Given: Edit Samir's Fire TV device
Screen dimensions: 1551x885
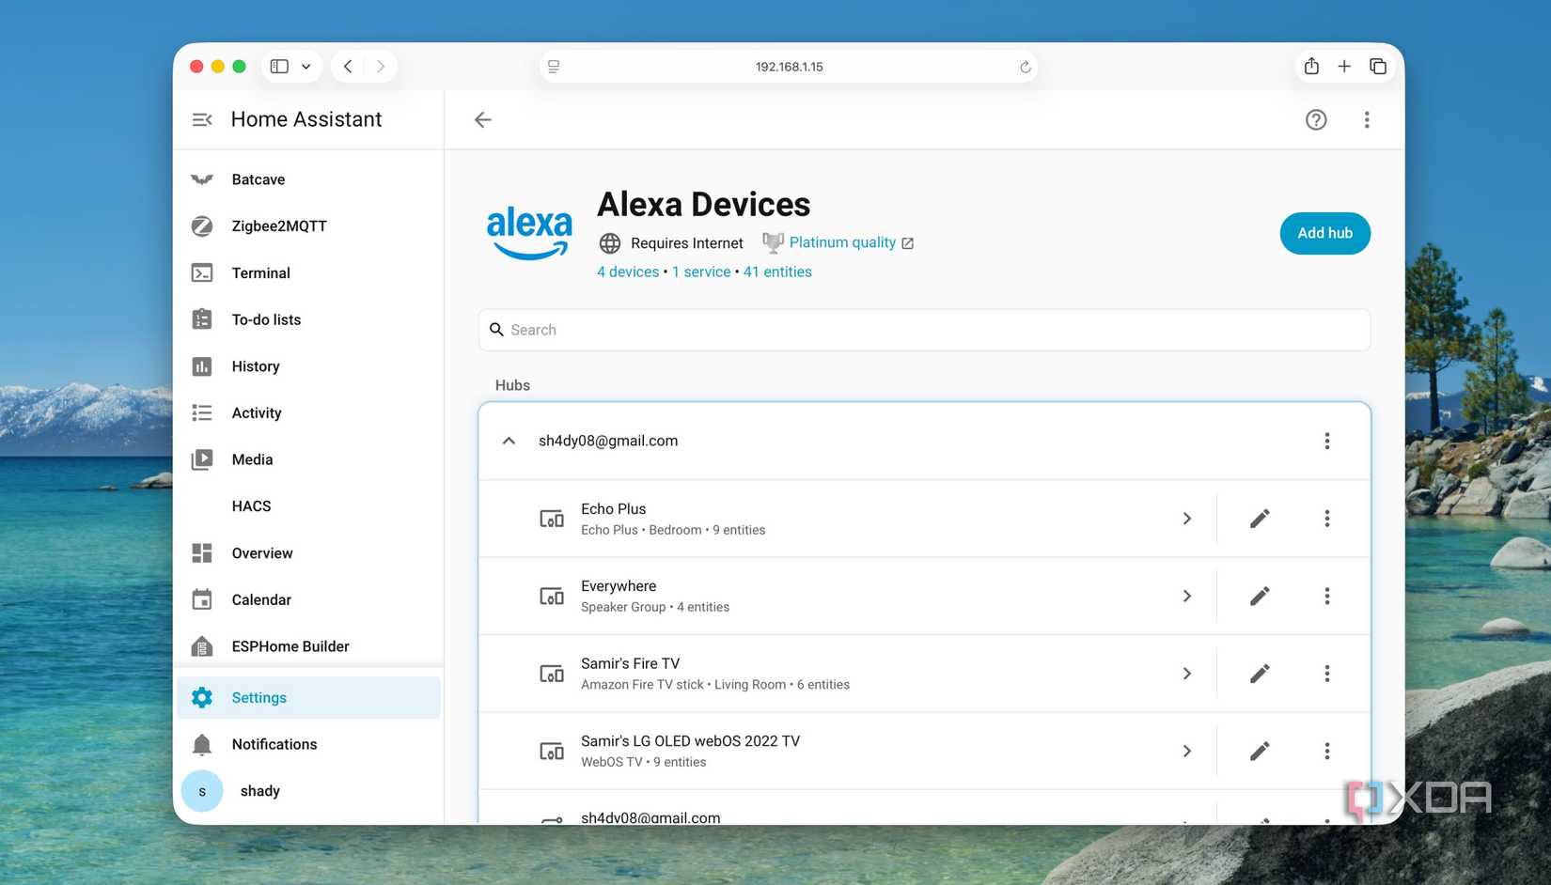Looking at the screenshot, I should tap(1260, 674).
